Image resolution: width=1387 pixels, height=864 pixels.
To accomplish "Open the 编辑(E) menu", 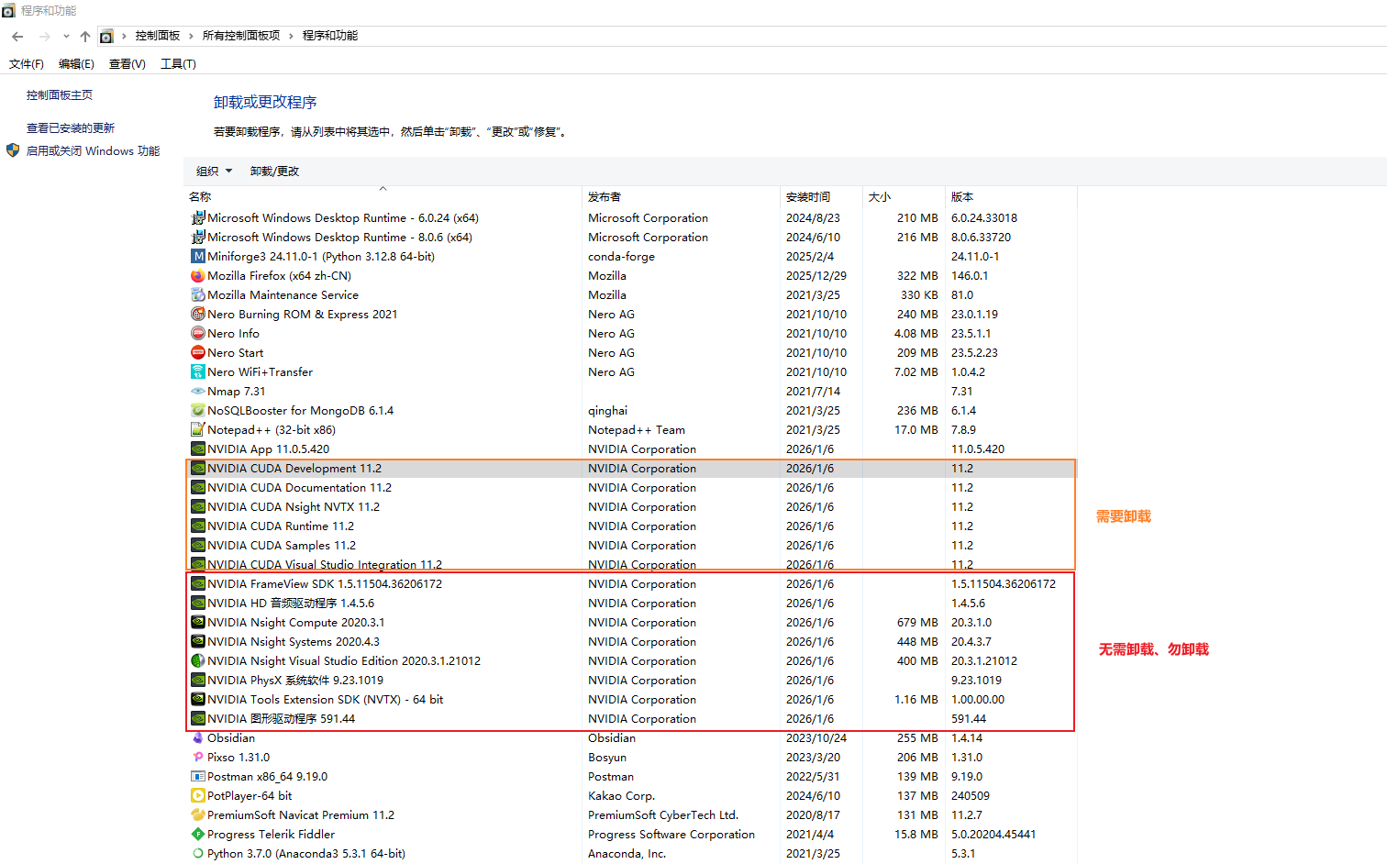I will click(x=76, y=64).
